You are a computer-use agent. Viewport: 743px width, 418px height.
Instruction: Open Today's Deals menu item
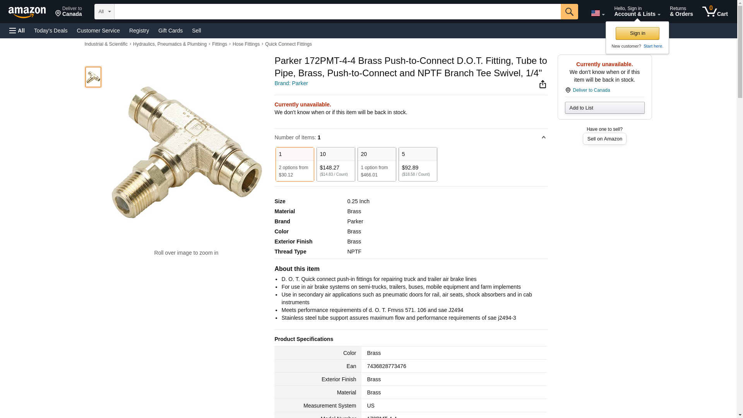coord(51,31)
